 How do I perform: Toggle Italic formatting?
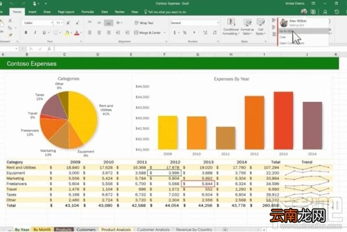[x=35, y=32]
